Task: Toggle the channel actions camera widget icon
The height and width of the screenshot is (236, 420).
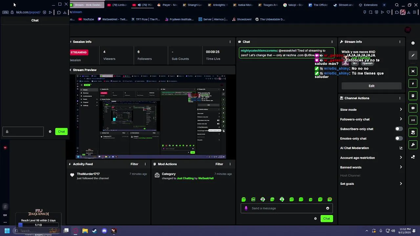Action: (413, 132)
